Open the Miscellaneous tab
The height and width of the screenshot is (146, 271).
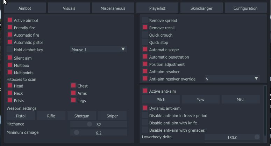coord(113,8)
